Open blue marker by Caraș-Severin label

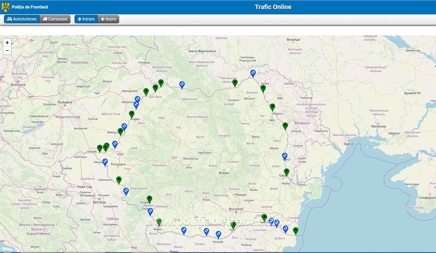[x=126, y=192]
